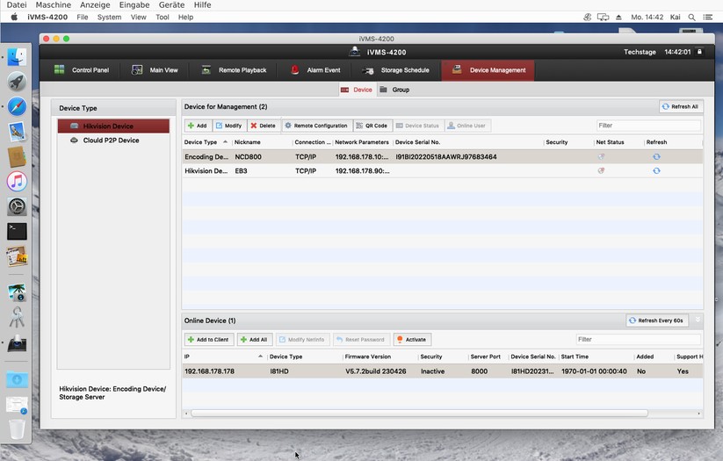Click the Modify Netinfo button

(x=302, y=339)
